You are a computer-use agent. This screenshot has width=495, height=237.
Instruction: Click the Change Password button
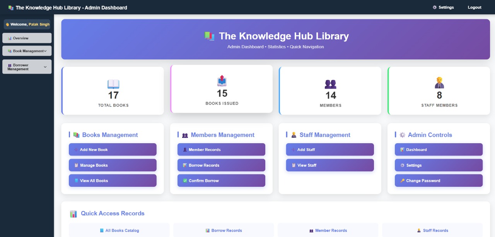point(439,181)
